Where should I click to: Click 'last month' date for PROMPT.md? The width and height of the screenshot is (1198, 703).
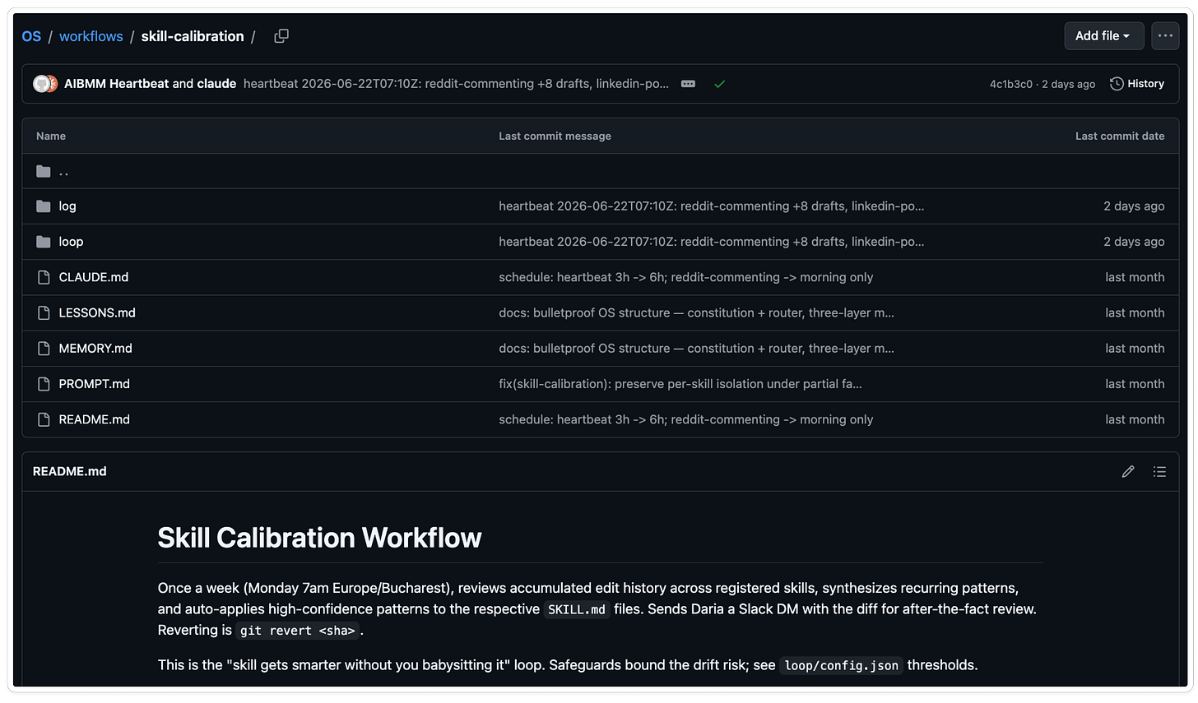tap(1135, 383)
